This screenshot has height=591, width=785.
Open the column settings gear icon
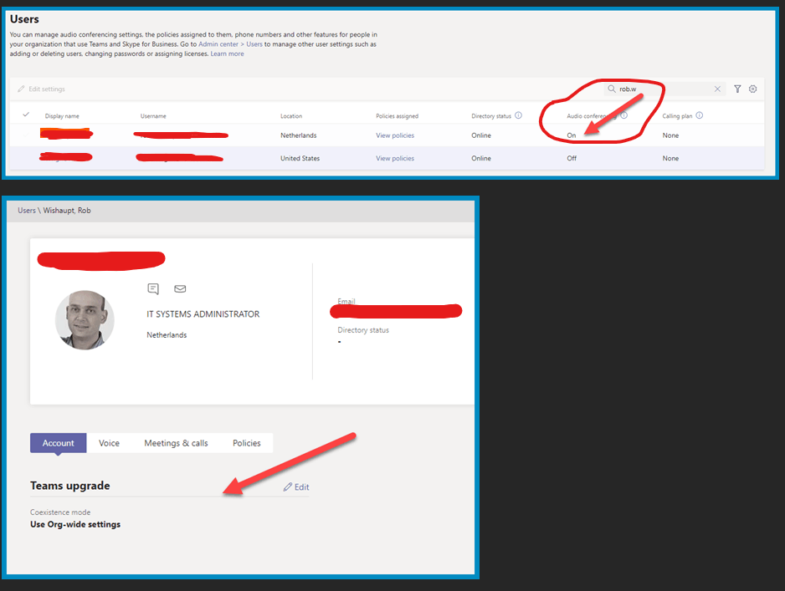tap(752, 89)
